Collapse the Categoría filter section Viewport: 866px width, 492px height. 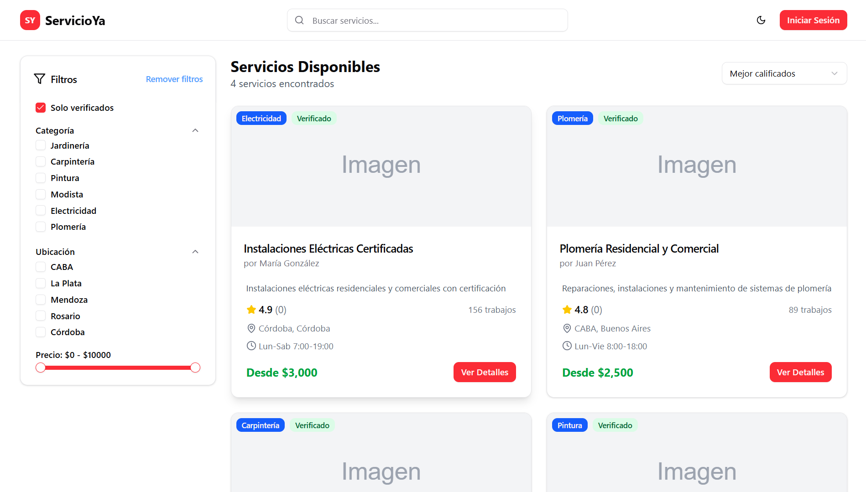[195, 130]
